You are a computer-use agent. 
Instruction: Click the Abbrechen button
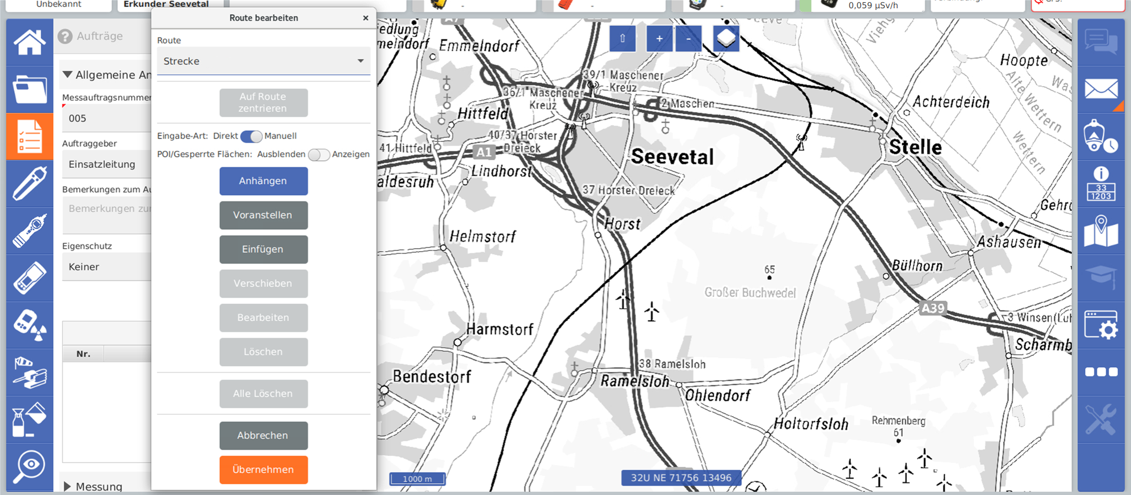[x=264, y=435]
